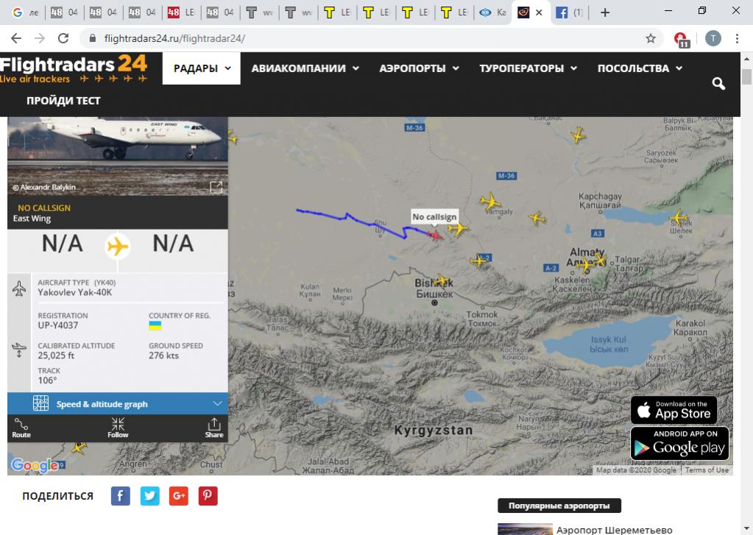Share page via Google Plus icon

179,496
